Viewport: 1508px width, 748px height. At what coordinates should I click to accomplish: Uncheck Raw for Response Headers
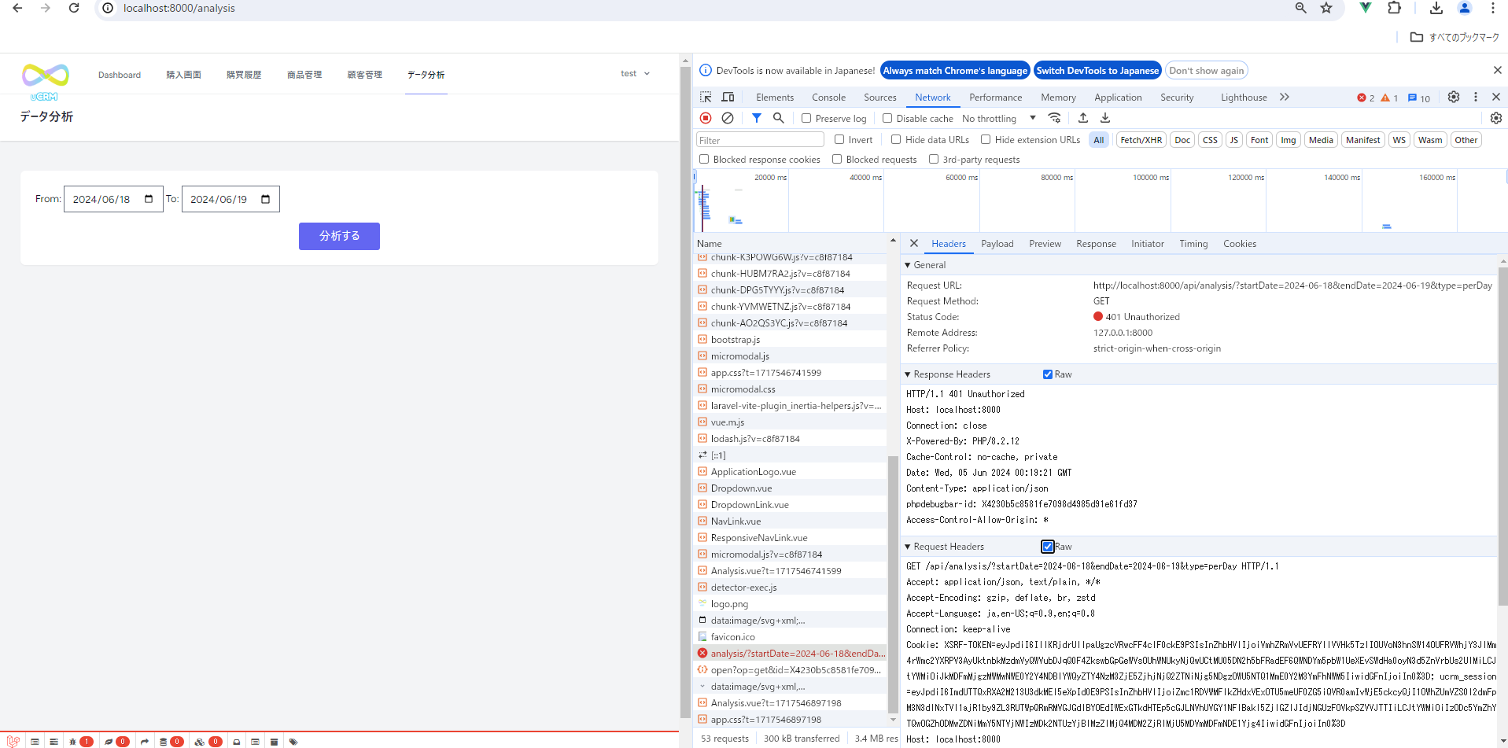tap(1047, 374)
